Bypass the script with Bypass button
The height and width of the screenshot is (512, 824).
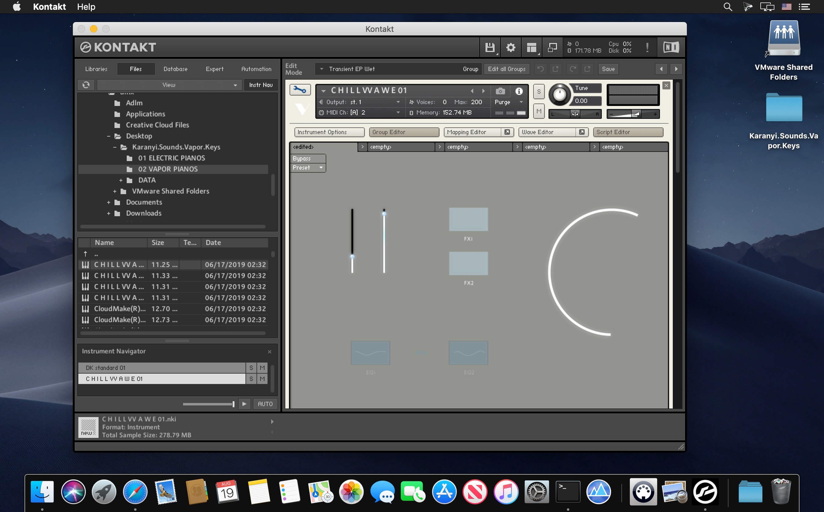coord(308,159)
